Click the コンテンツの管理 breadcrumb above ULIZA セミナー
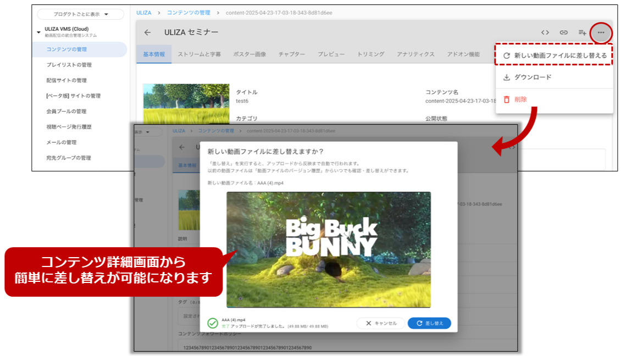 [x=189, y=13]
